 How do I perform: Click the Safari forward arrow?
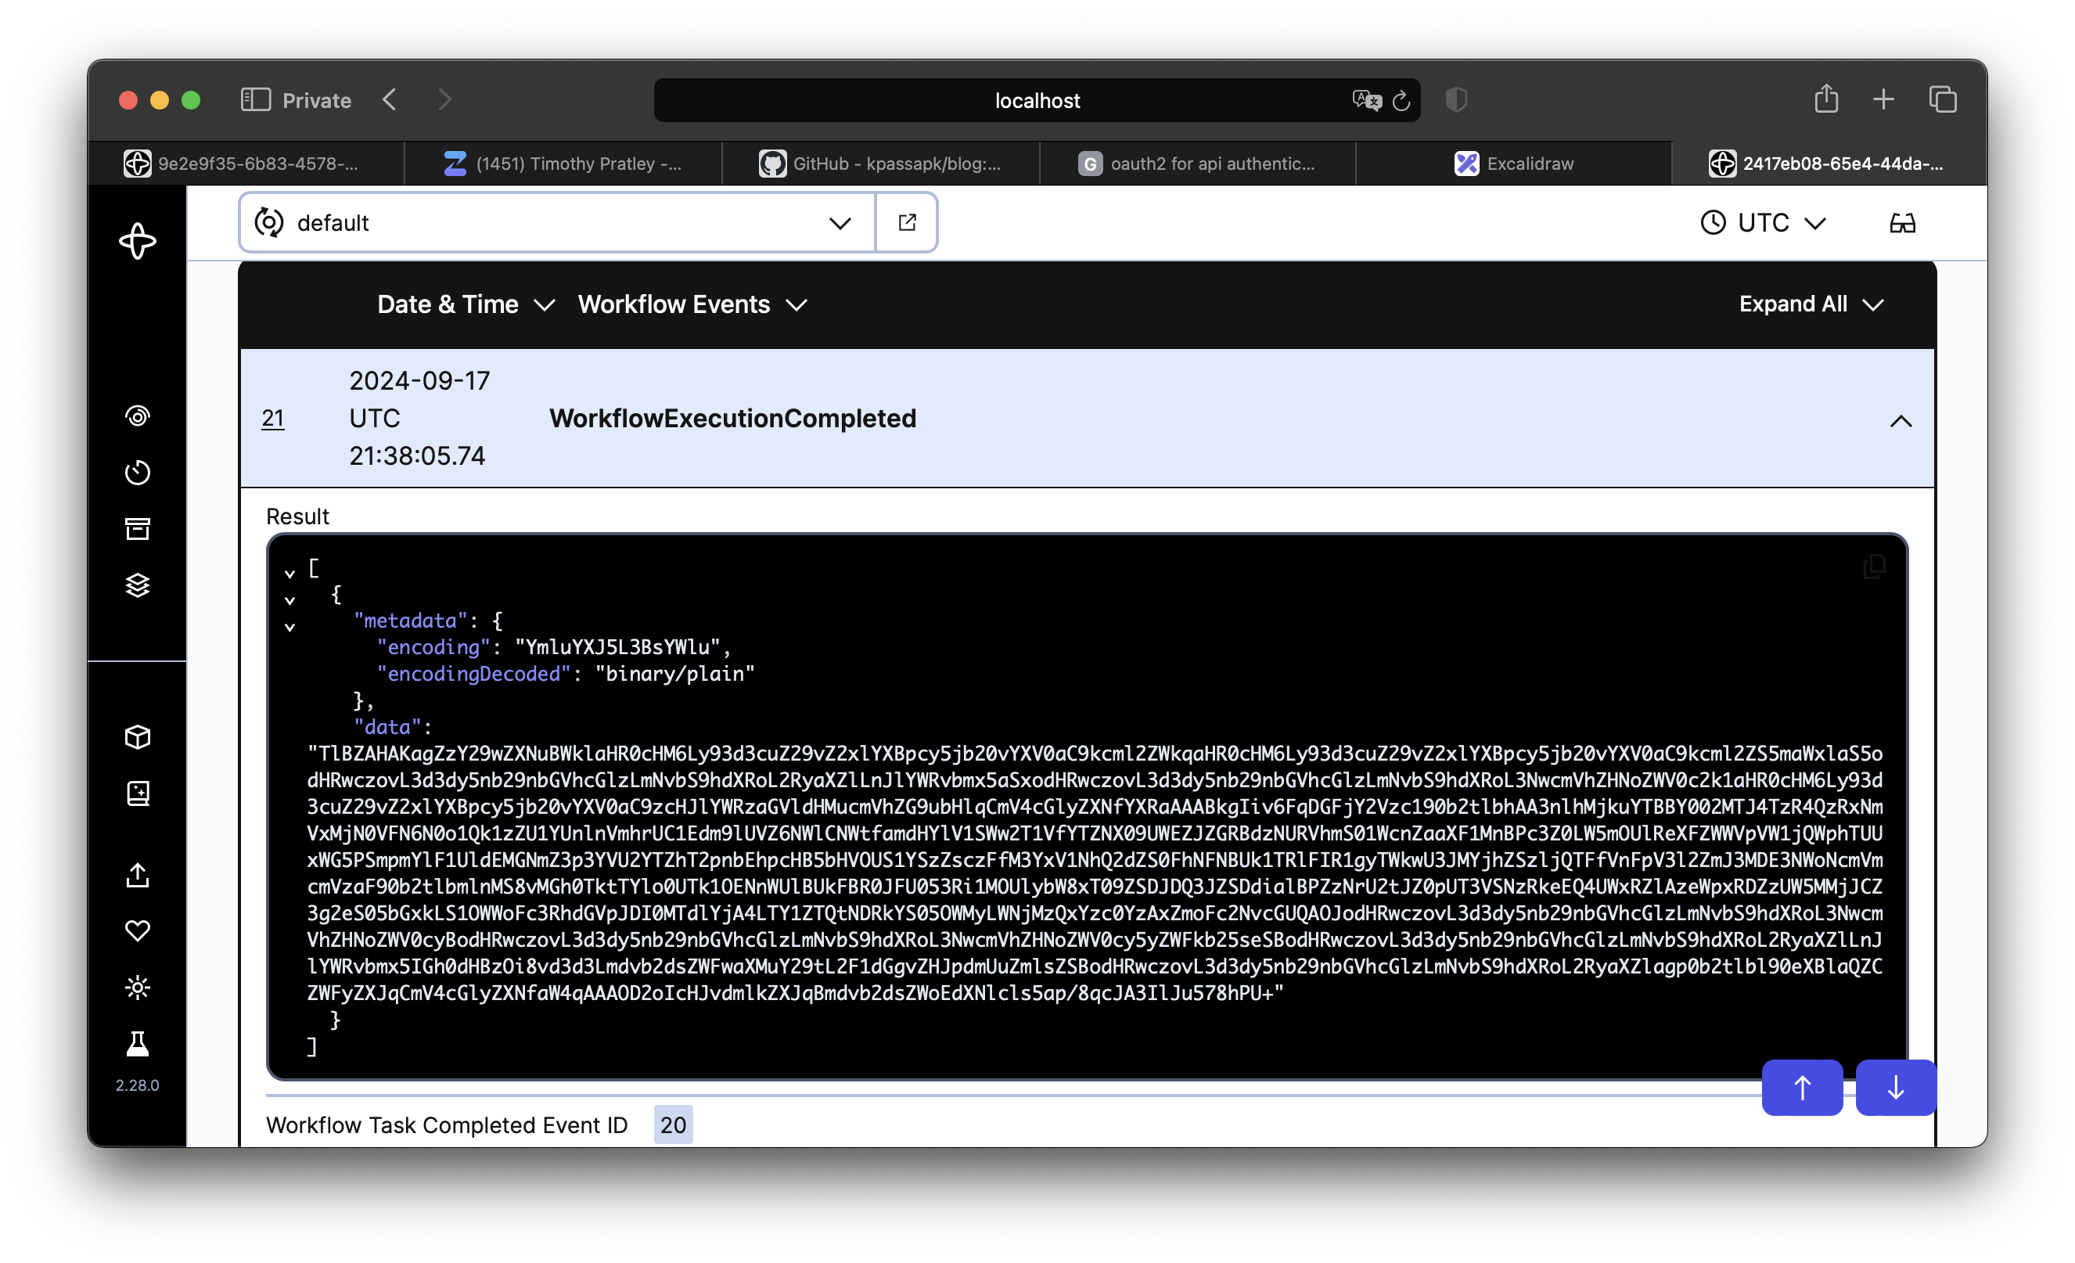coord(444,100)
